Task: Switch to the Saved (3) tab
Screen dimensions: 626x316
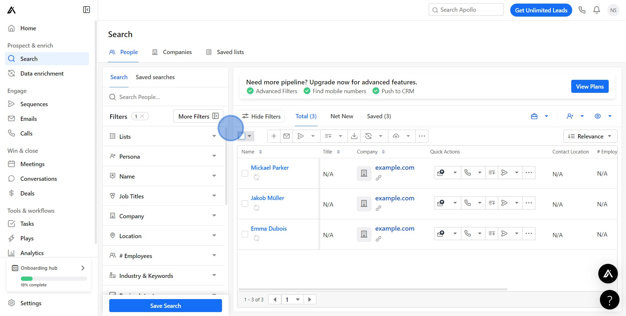Action: click(379, 116)
